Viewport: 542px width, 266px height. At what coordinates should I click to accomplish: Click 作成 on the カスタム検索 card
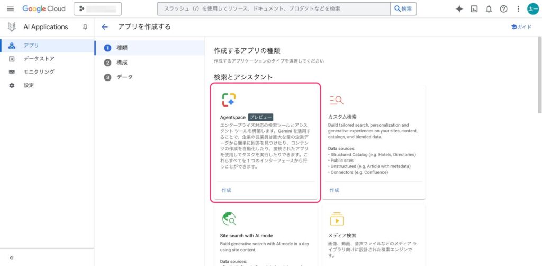335,190
